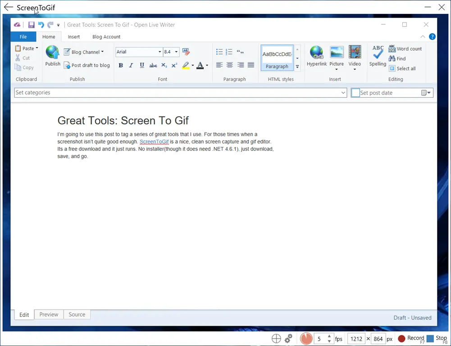This screenshot has height=346, width=451.
Task: Open the Arial font family dropdown
Action: (x=159, y=52)
